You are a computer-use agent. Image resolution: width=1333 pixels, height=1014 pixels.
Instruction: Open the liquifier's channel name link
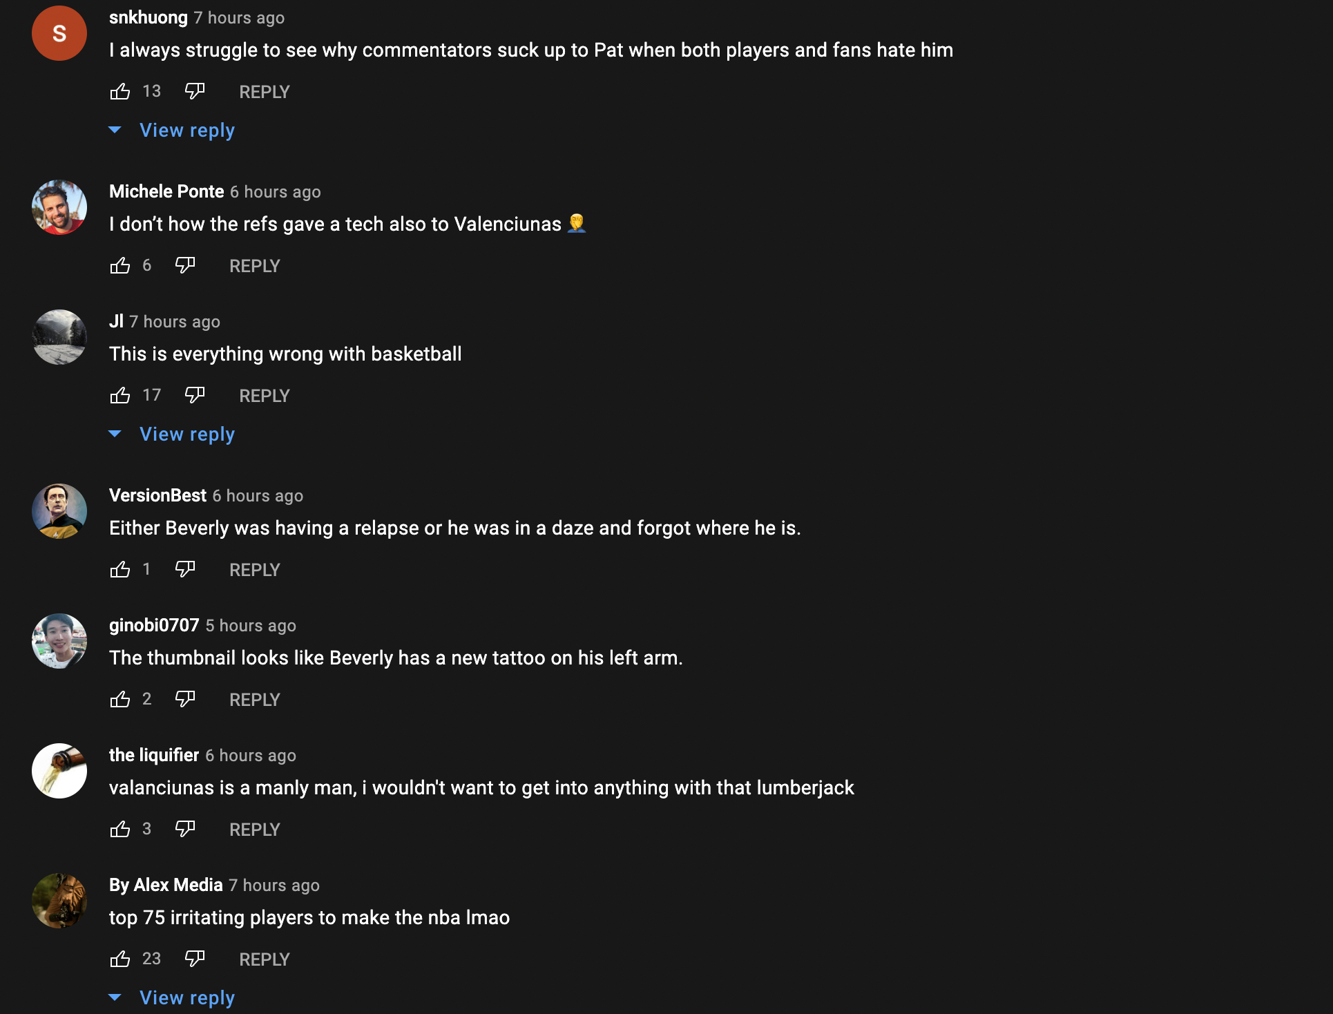coord(154,755)
